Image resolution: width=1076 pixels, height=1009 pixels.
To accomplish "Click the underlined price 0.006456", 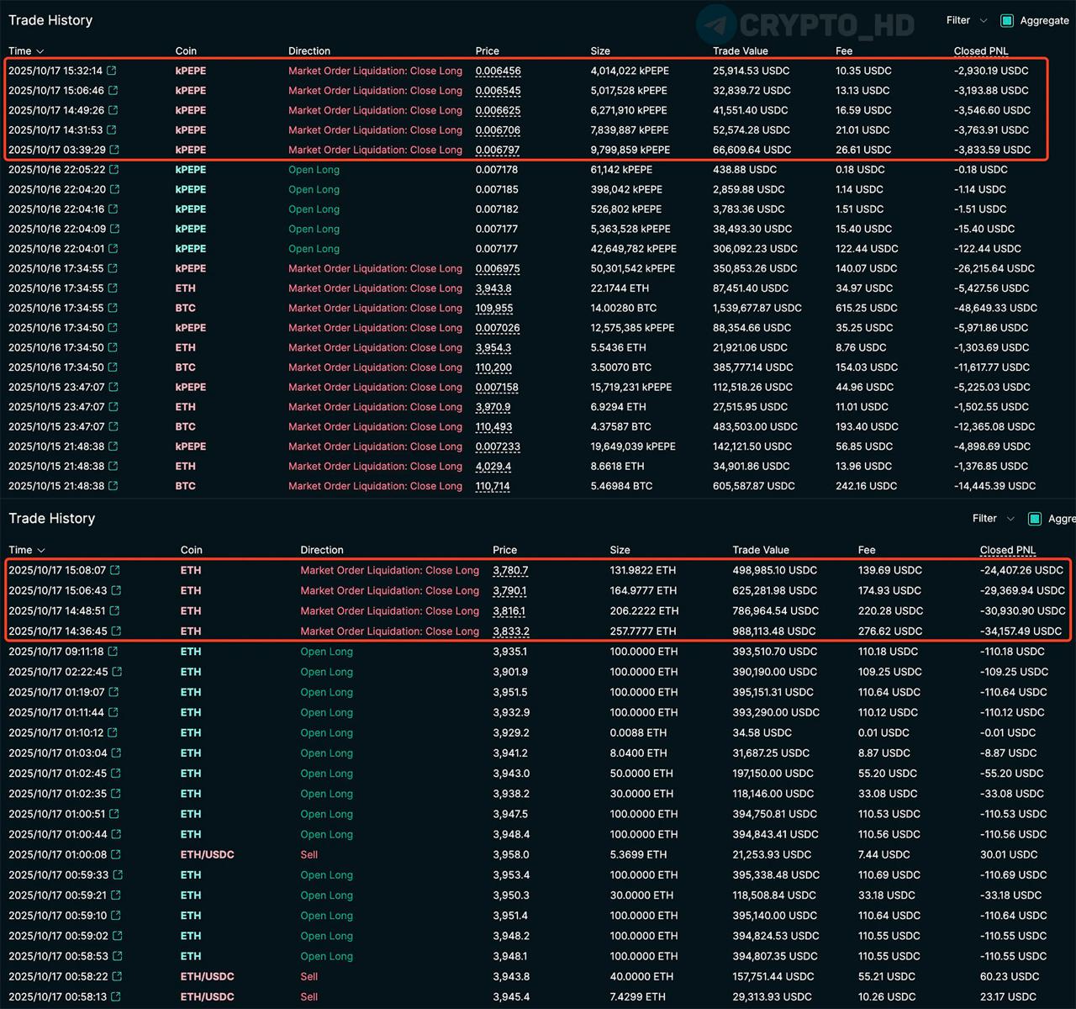I will [x=498, y=71].
